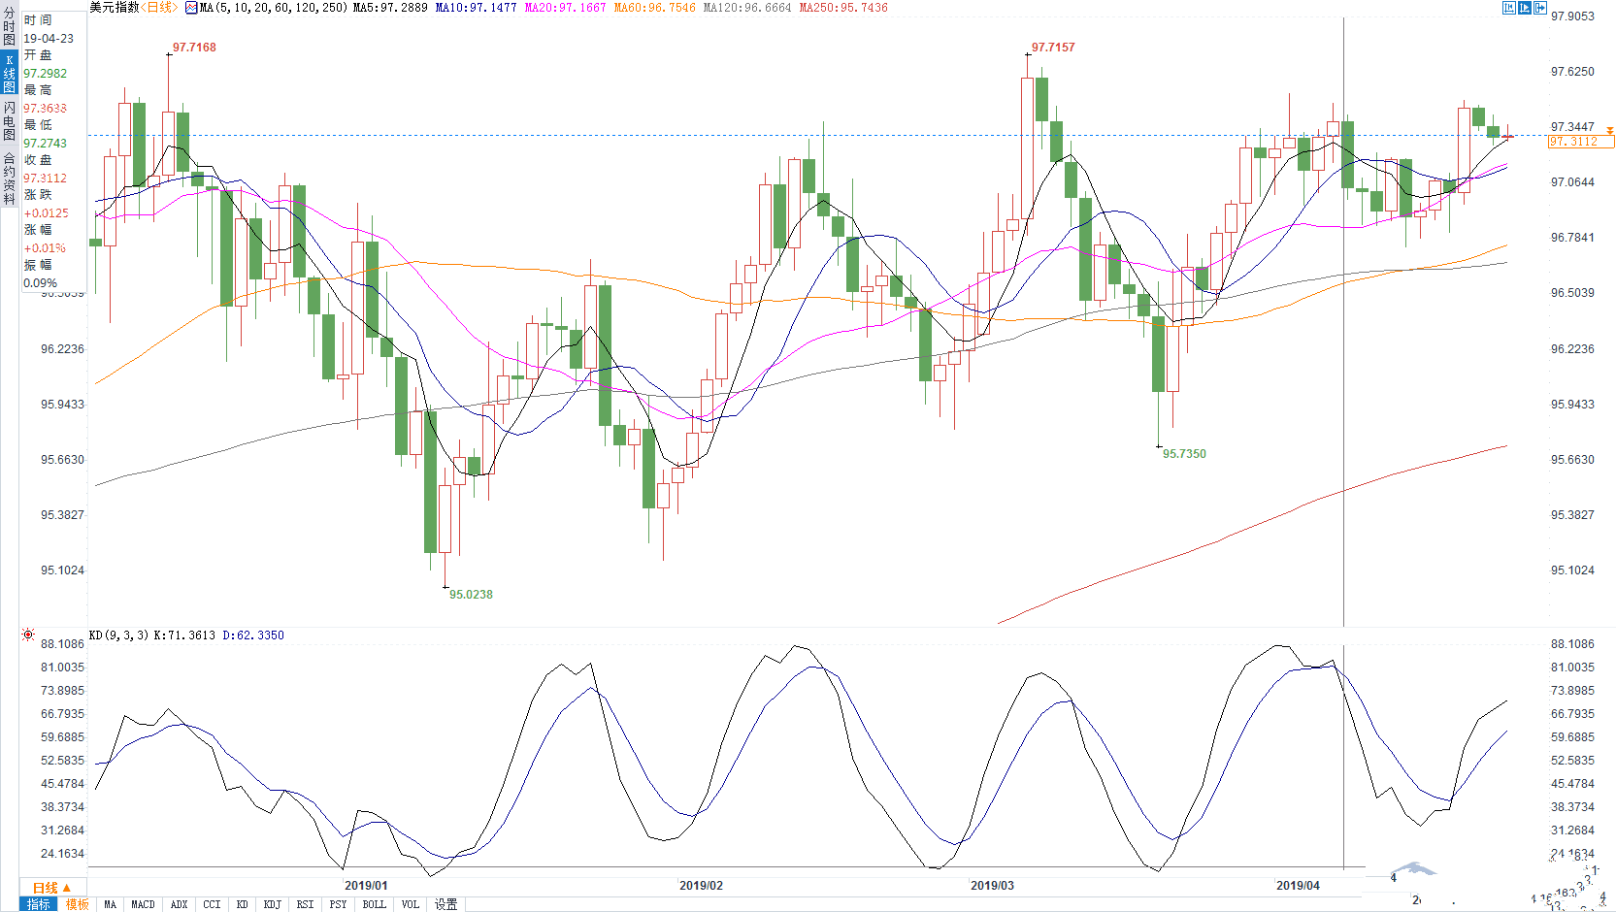Click the 2019/02 date axis label

701,886
